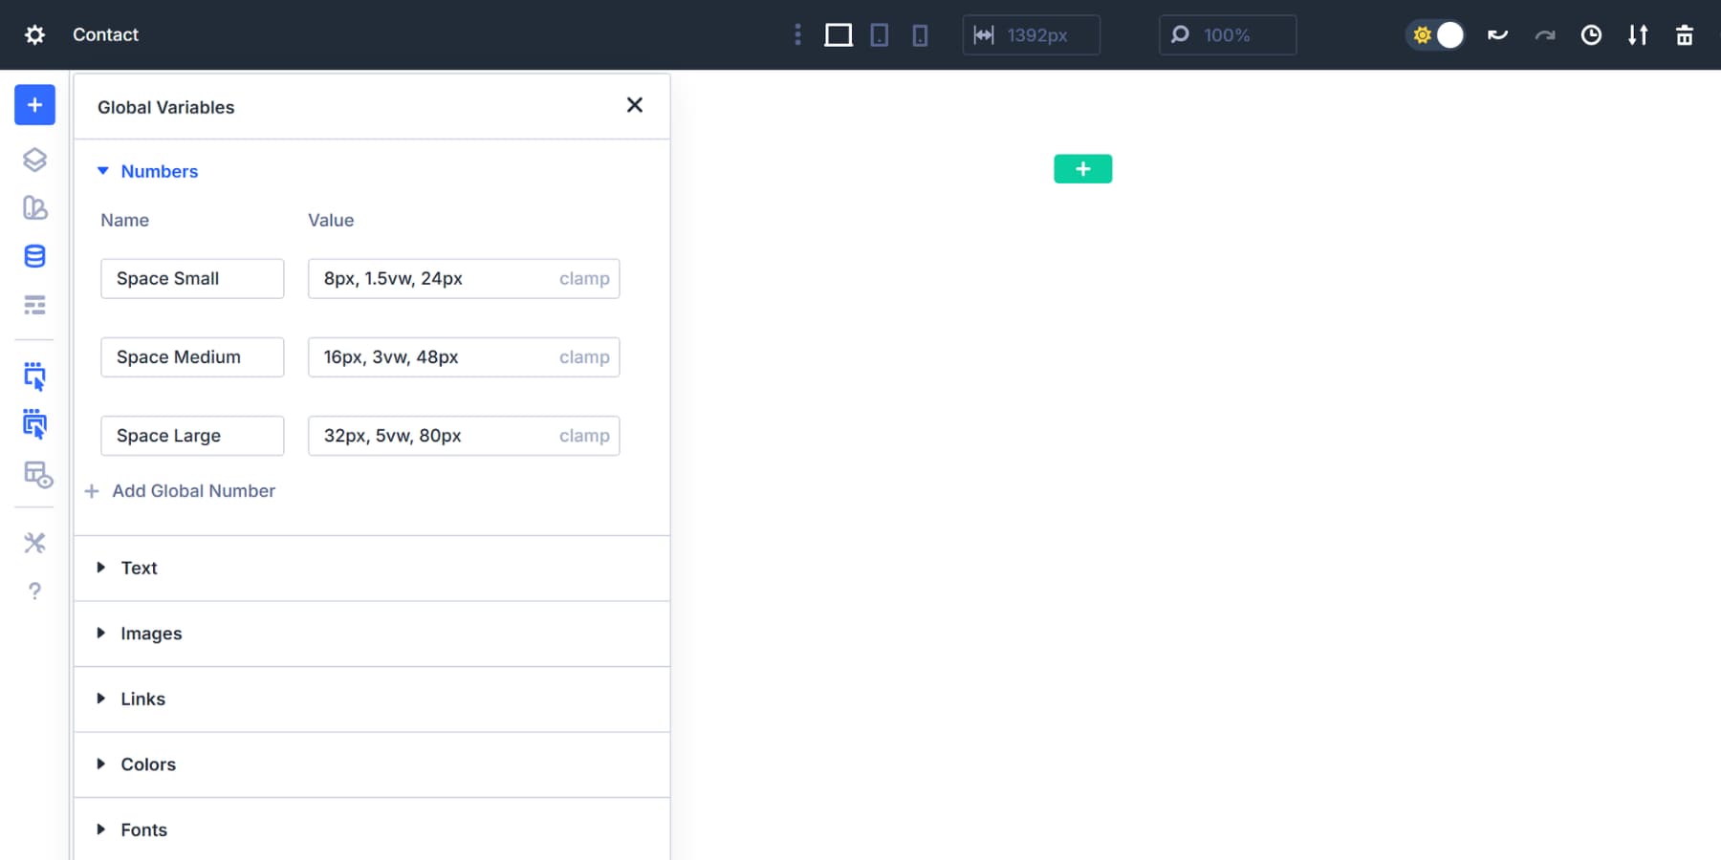Click the Contact page title
Image resolution: width=1721 pixels, height=860 pixels.
coord(105,34)
